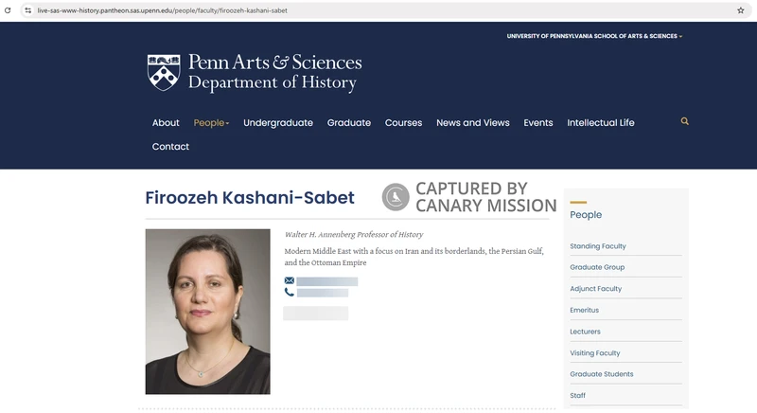Expand the People navigation dropdown
The image size is (757, 413).
coord(211,123)
